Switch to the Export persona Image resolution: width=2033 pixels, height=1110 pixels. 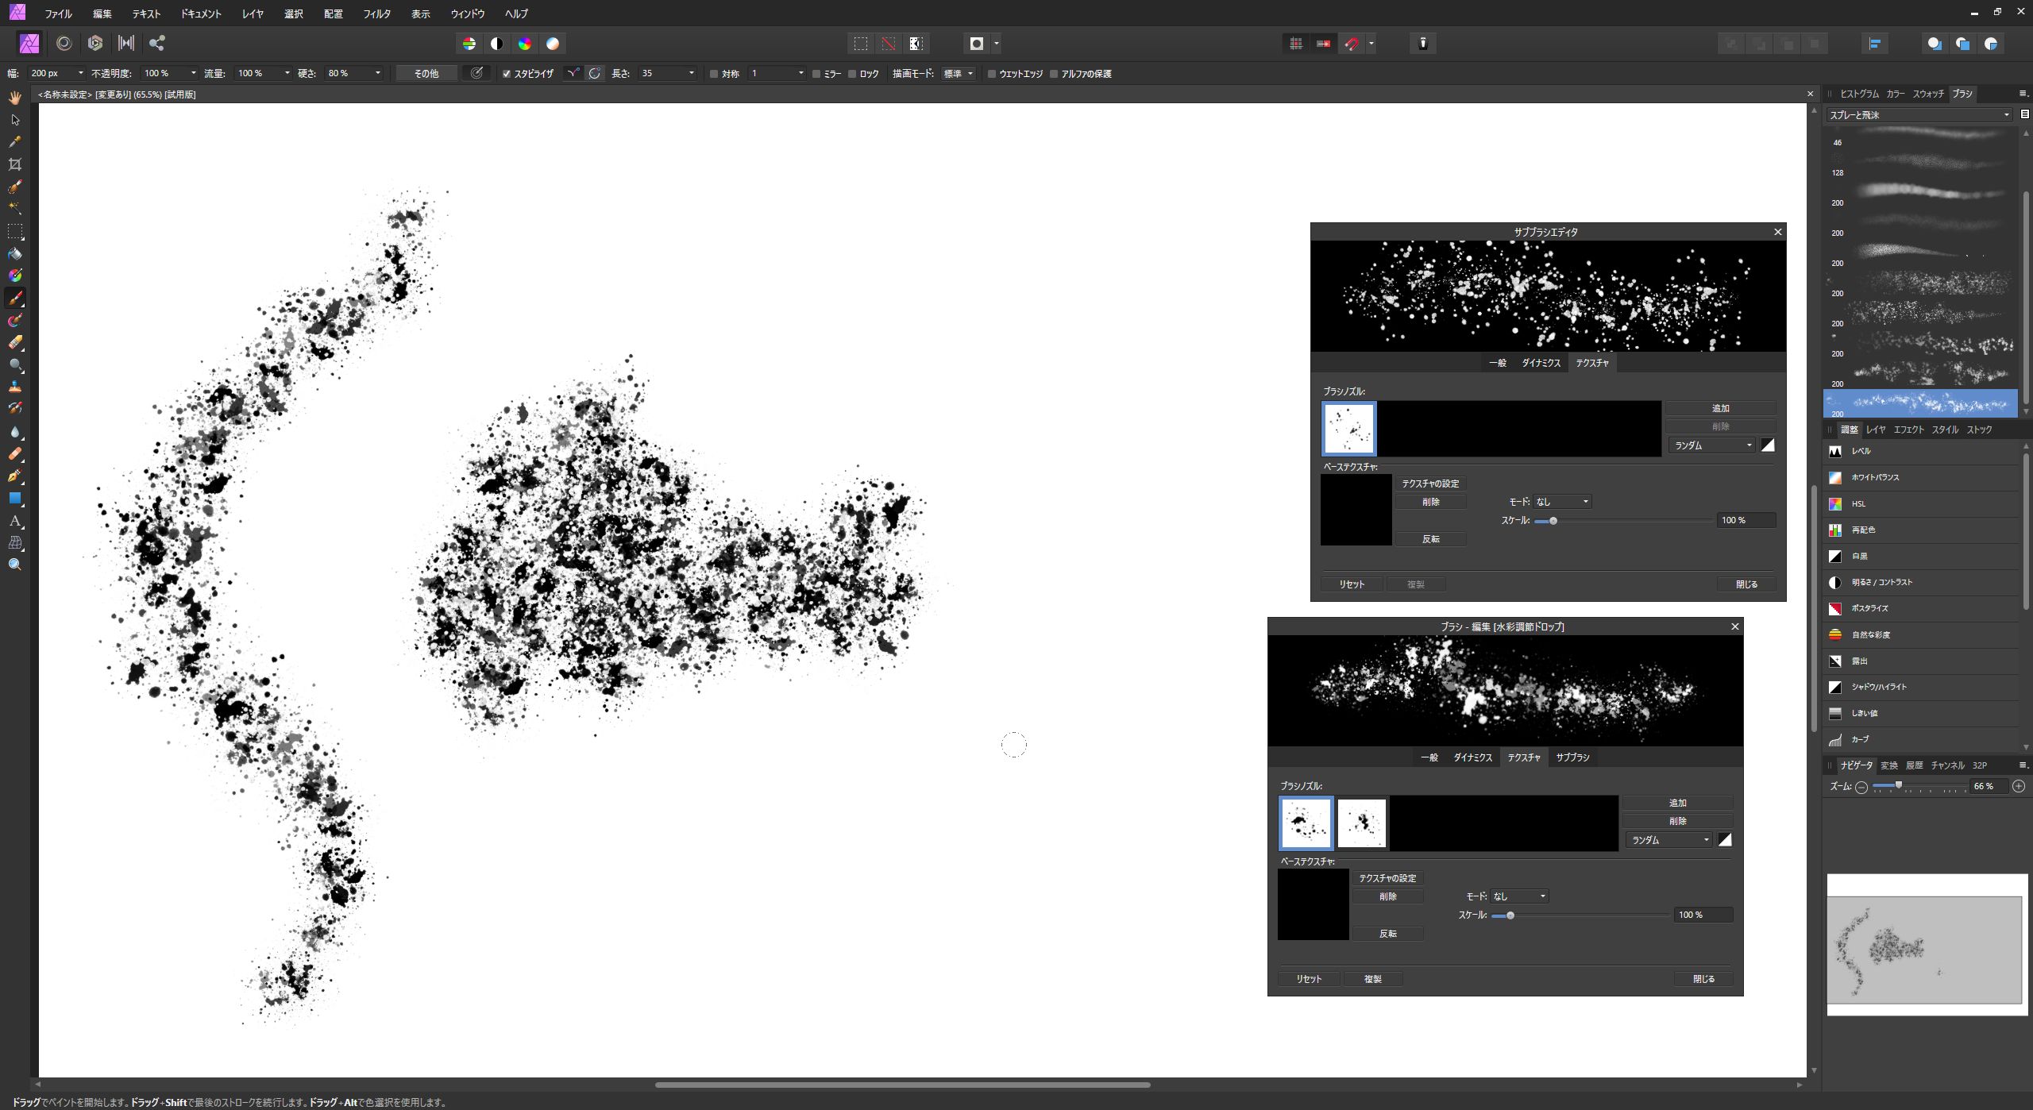coord(157,43)
